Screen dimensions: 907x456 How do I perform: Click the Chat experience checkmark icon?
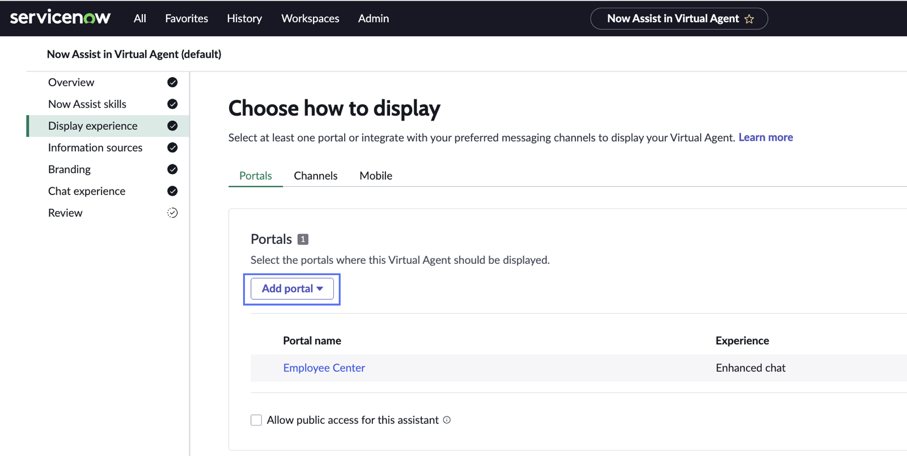[172, 191]
